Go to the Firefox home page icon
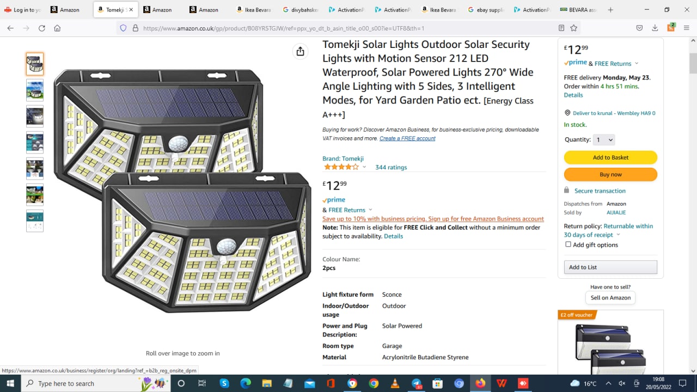697x392 pixels. coord(57,28)
